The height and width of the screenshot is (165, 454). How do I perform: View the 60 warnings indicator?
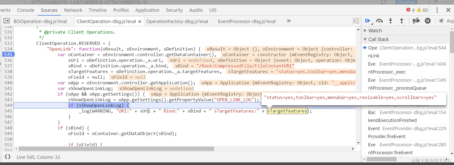click(x=422, y=10)
